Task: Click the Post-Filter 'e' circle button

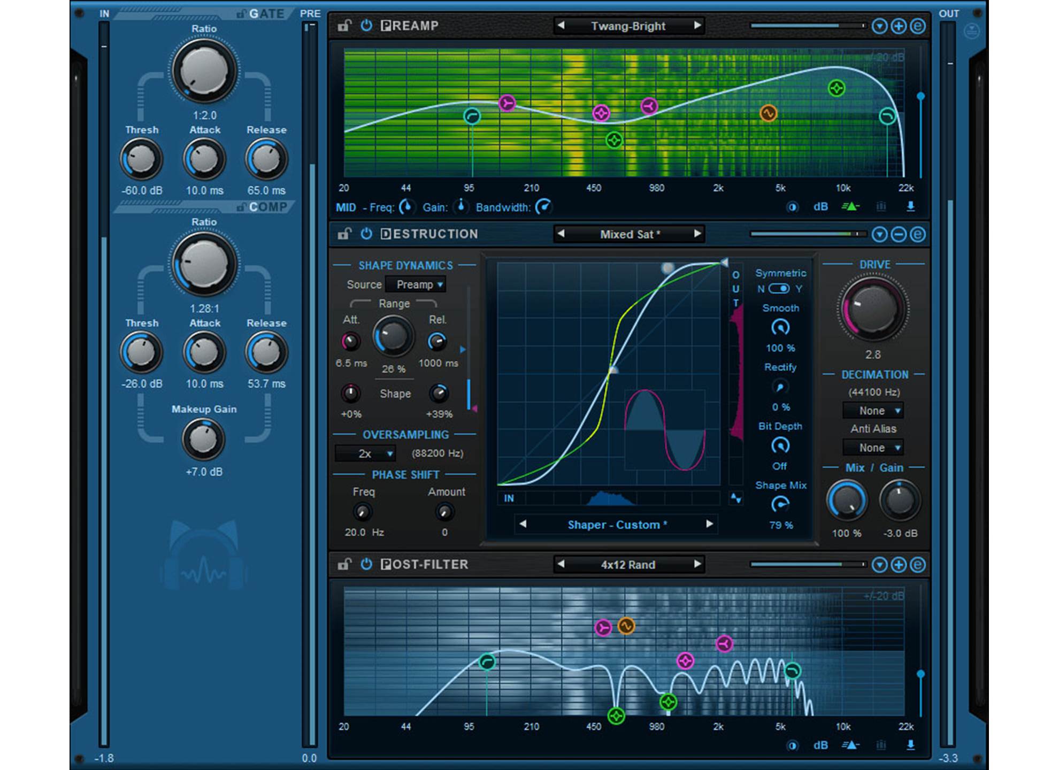Action: click(918, 565)
